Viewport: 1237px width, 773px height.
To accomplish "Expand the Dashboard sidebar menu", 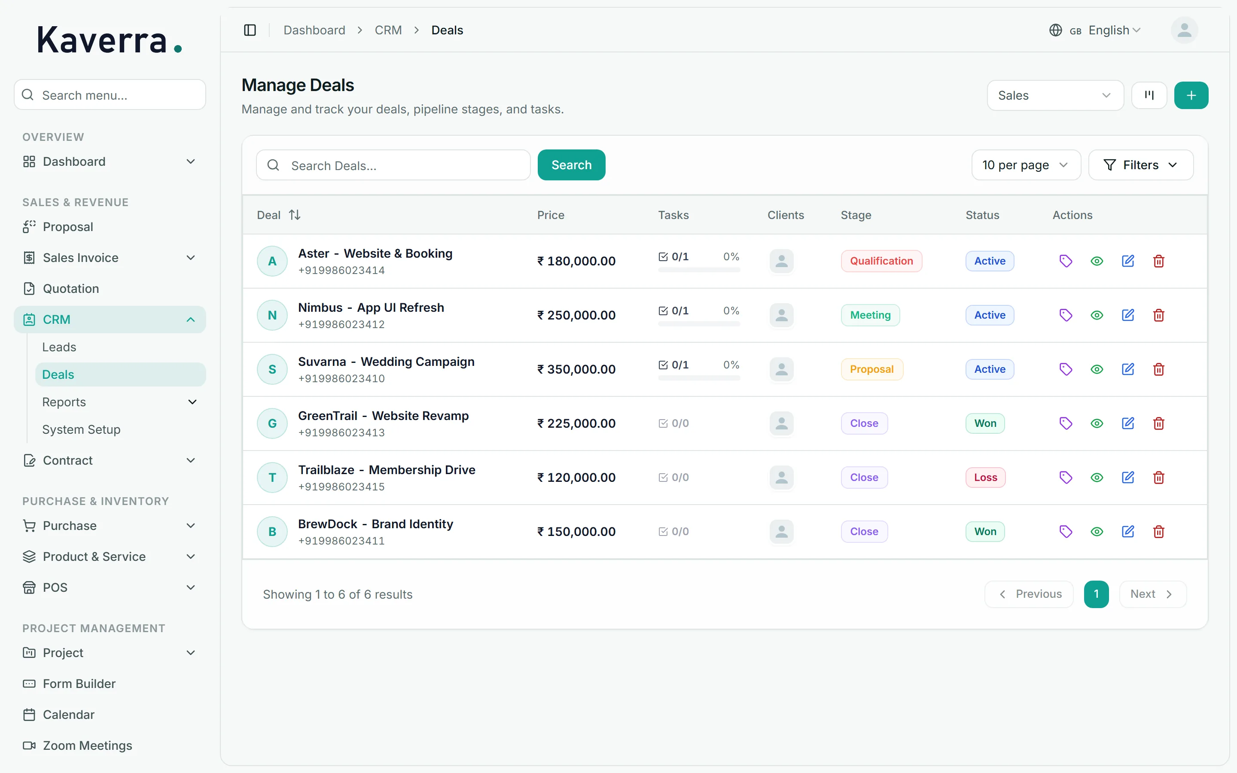I will pyautogui.click(x=110, y=161).
